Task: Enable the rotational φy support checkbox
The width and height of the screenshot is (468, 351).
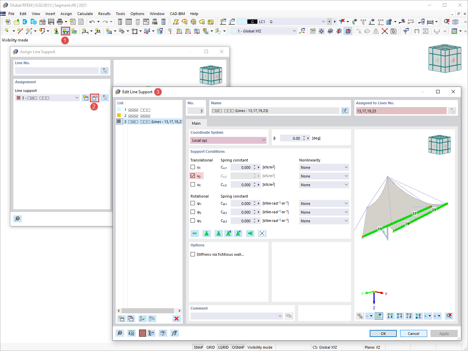Action: [x=193, y=212]
